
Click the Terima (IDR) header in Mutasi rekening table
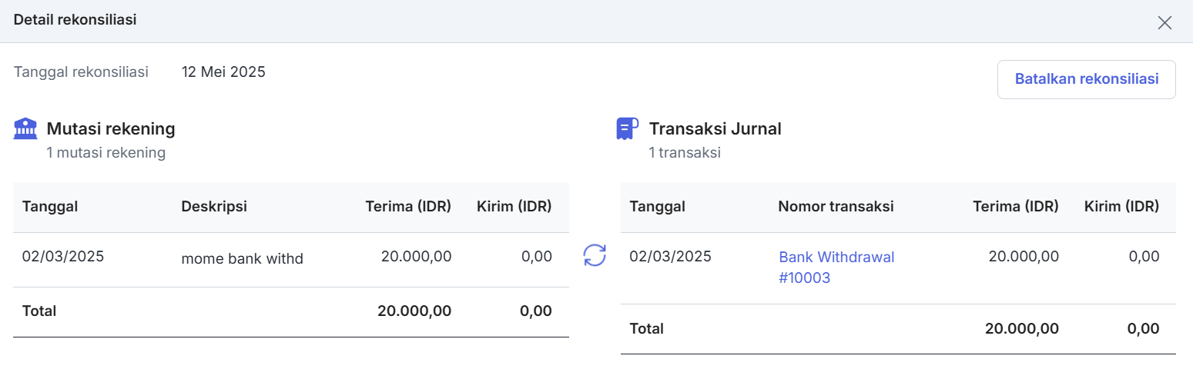[408, 206]
